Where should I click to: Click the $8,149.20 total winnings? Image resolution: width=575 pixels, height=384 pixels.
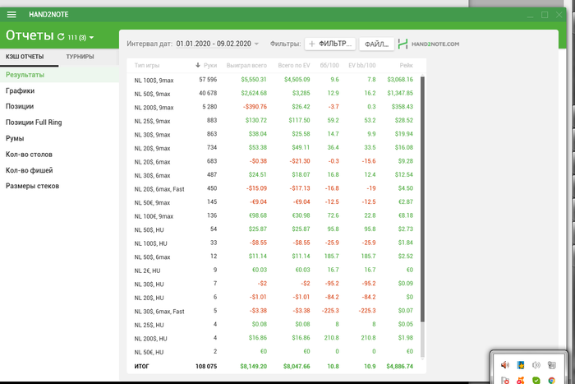[253, 367]
